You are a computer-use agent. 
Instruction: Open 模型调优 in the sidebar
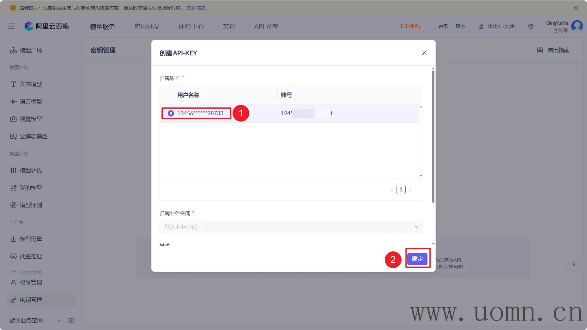click(x=31, y=170)
